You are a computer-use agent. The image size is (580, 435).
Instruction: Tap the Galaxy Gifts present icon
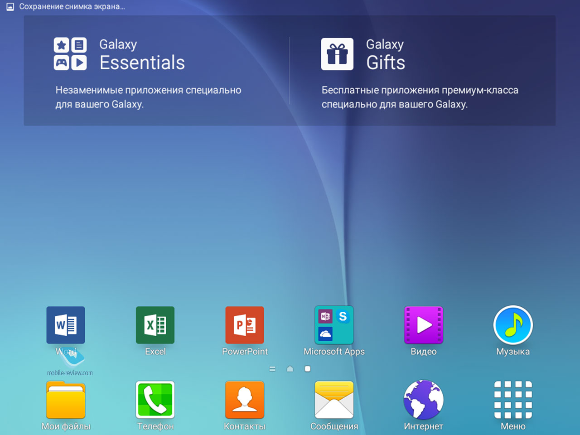337,54
